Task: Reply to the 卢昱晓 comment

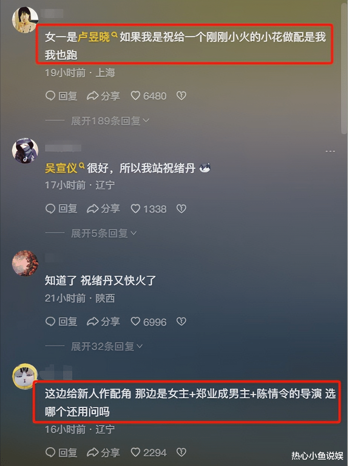Action: click(61, 96)
